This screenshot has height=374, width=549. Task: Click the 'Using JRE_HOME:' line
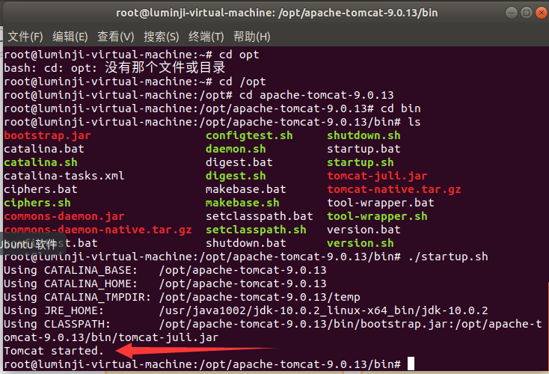(x=246, y=310)
